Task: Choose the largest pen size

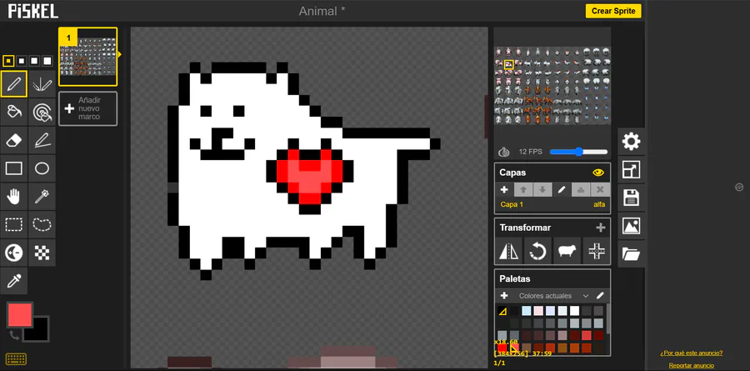Action: coord(47,61)
